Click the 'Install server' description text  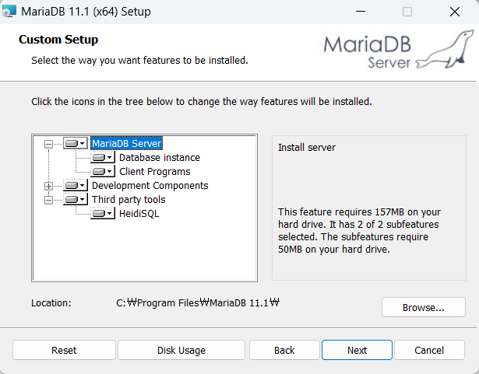307,147
